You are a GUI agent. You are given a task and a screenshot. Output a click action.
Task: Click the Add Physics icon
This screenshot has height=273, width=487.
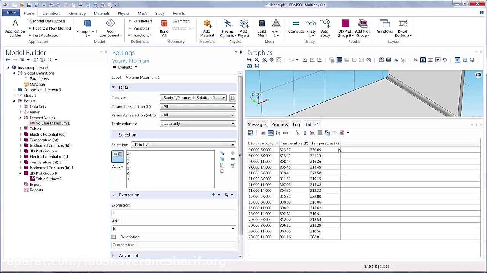[243, 28]
